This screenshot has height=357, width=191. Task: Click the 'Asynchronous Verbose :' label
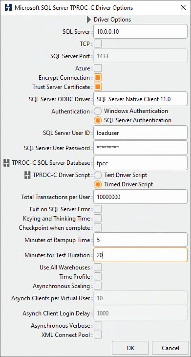coord(62,326)
